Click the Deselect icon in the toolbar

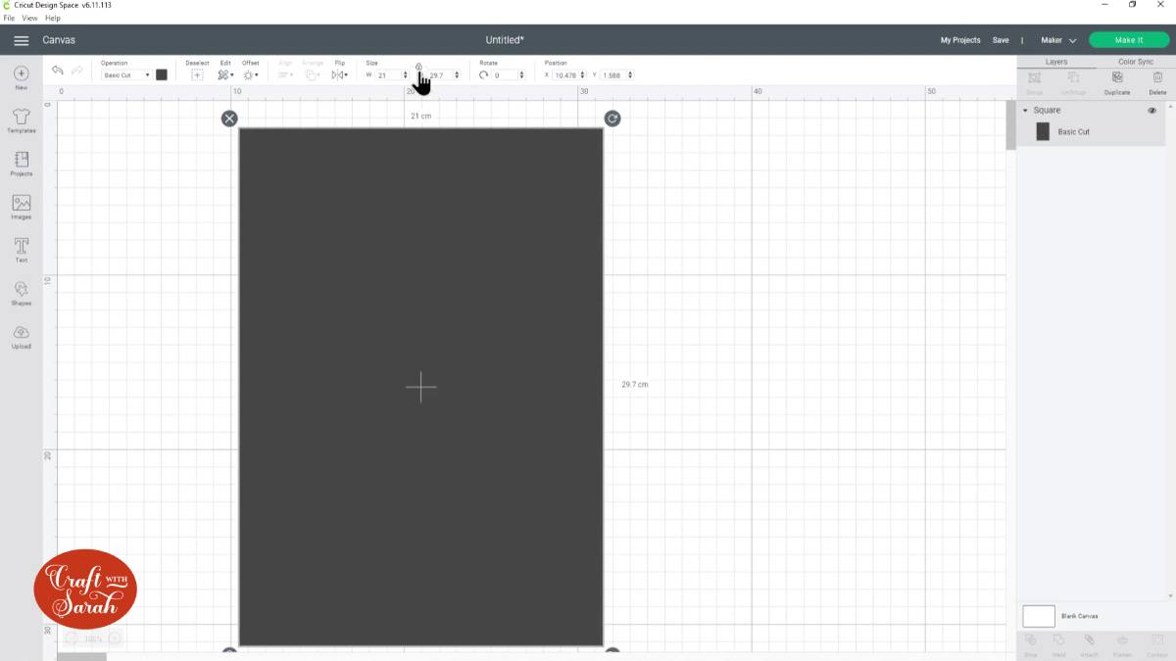(197, 74)
